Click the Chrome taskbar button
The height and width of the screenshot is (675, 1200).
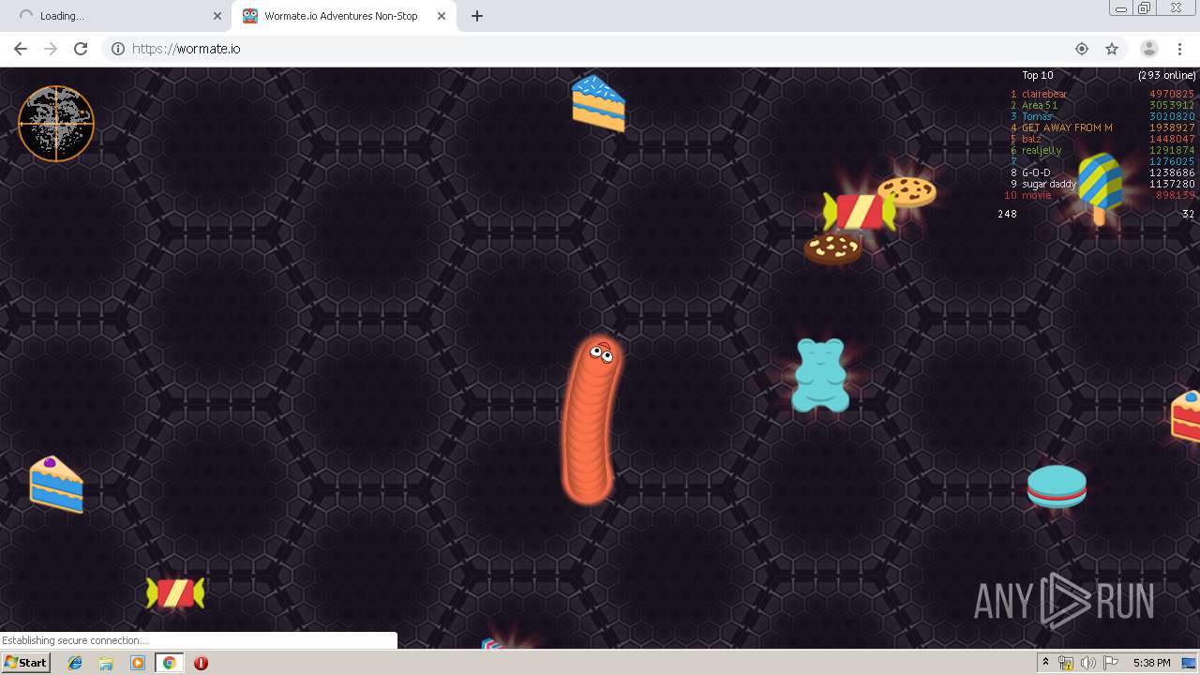coord(169,663)
